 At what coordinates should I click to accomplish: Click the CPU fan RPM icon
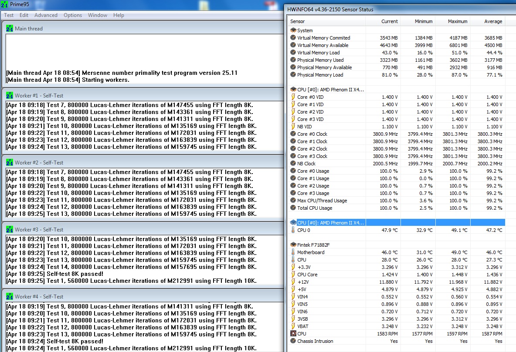(293, 334)
